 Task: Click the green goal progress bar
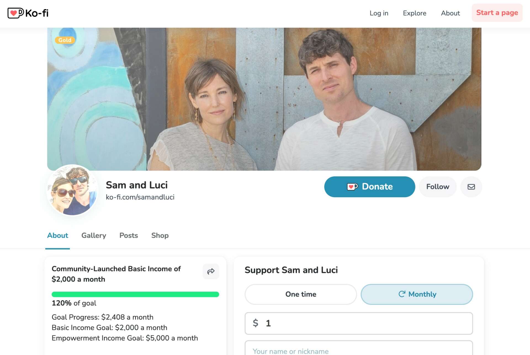(x=135, y=294)
